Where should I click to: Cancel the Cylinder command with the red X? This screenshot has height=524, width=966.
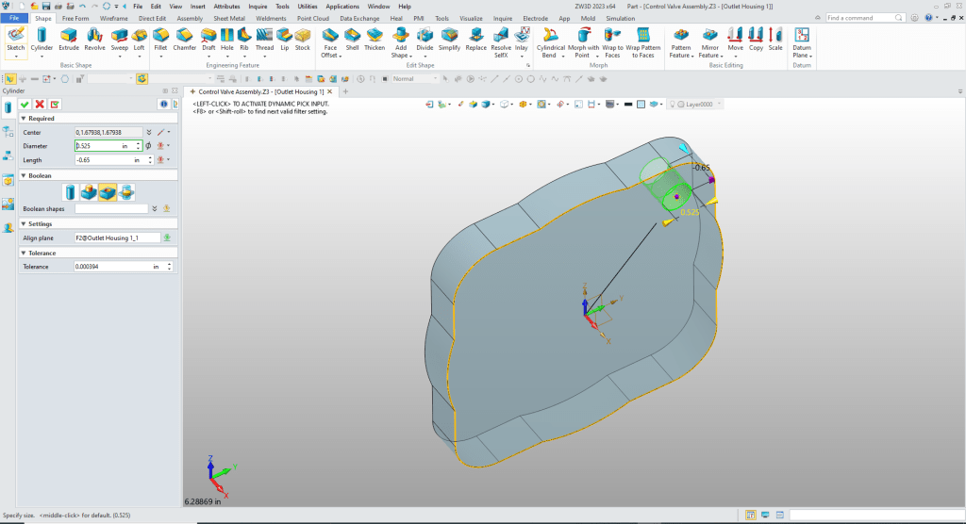pyautogui.click(x=40, y=104)
